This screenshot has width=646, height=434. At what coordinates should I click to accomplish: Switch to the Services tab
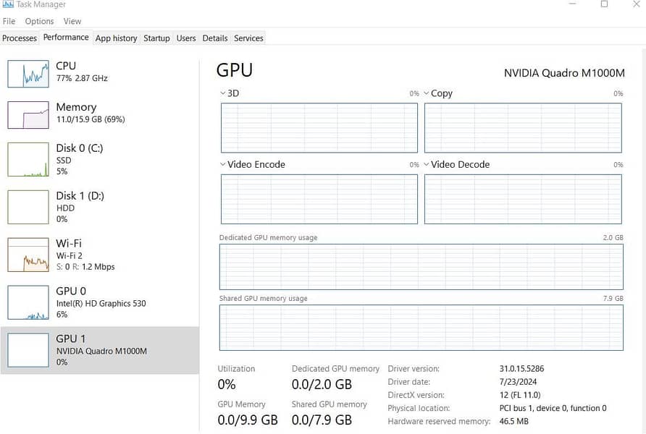(248, 38)
